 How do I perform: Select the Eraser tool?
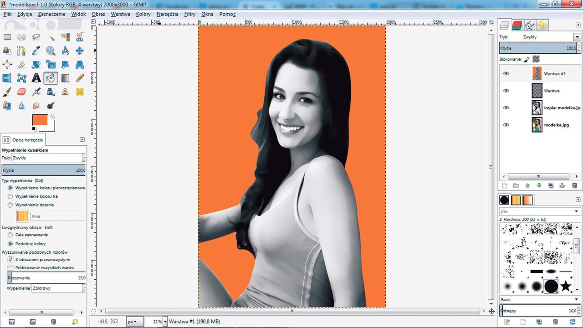pos(21,92)
